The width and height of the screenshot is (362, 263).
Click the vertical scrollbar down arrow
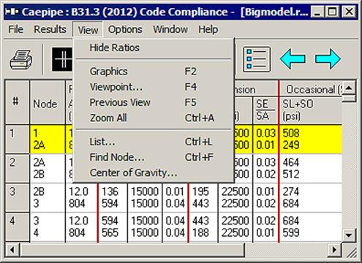point(349,235)
